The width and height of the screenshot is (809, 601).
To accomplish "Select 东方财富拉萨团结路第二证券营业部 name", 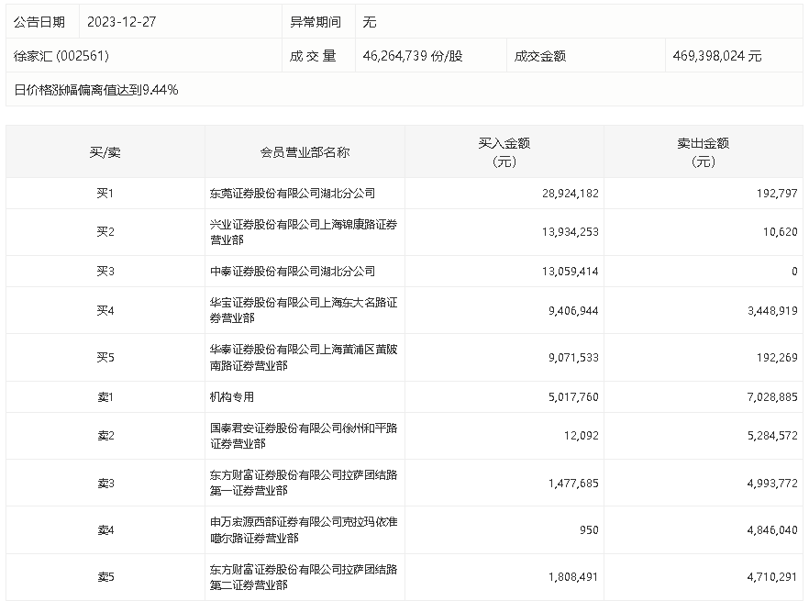I will [x=304, y=577].
